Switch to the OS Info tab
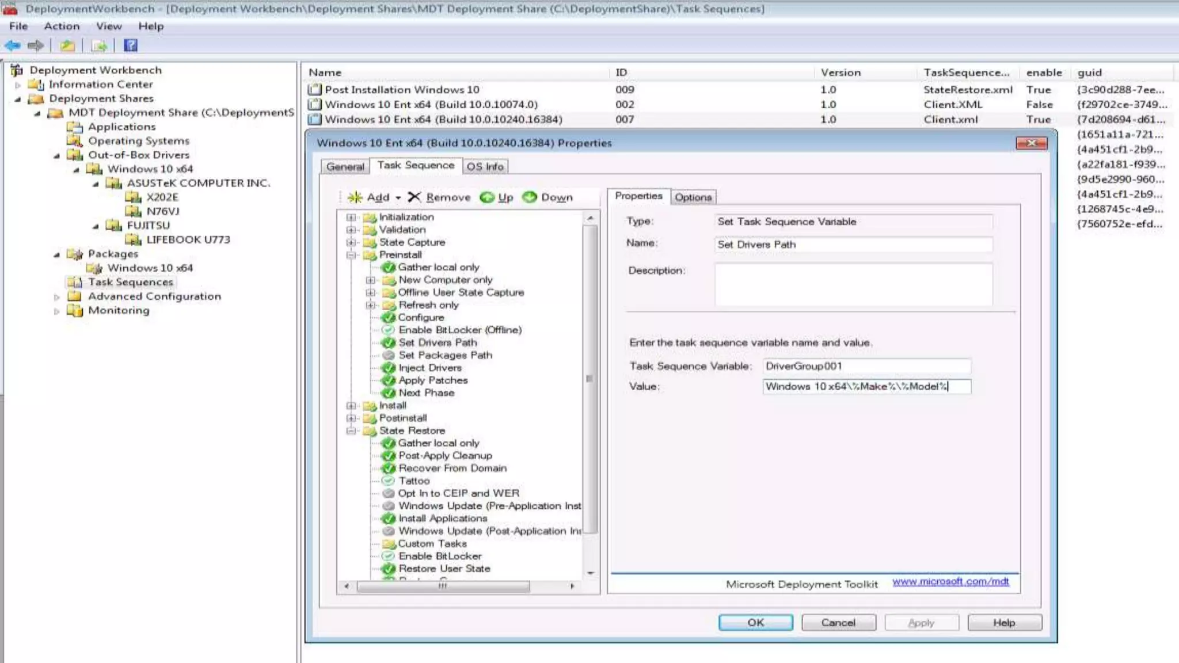 485,167
